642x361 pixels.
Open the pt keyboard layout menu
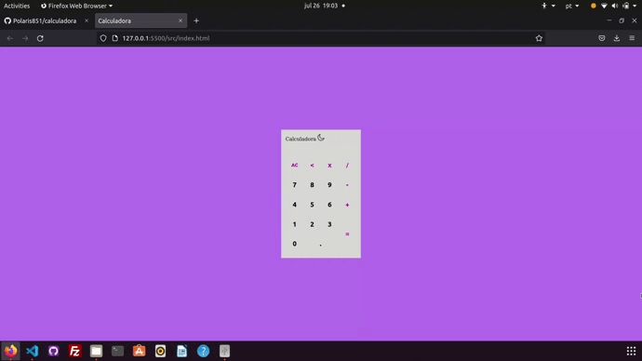[572, 6]
